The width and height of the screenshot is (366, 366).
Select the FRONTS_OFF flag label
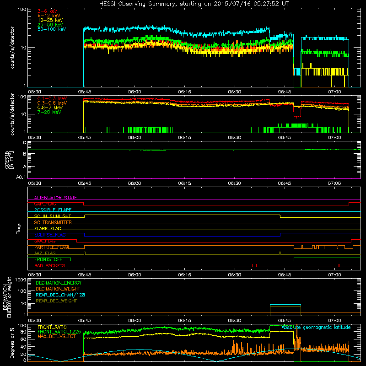point(48,259)
